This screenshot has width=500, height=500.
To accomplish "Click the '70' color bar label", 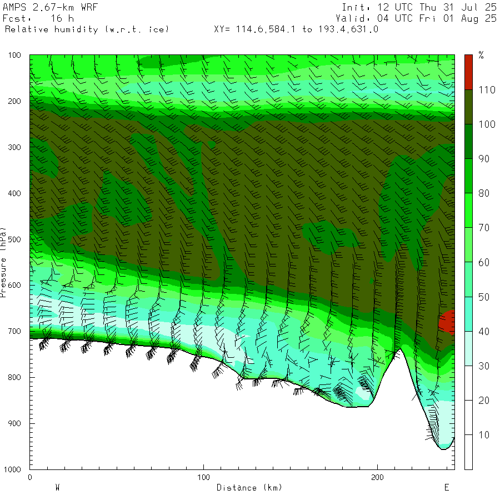I will tap(484, 228).
